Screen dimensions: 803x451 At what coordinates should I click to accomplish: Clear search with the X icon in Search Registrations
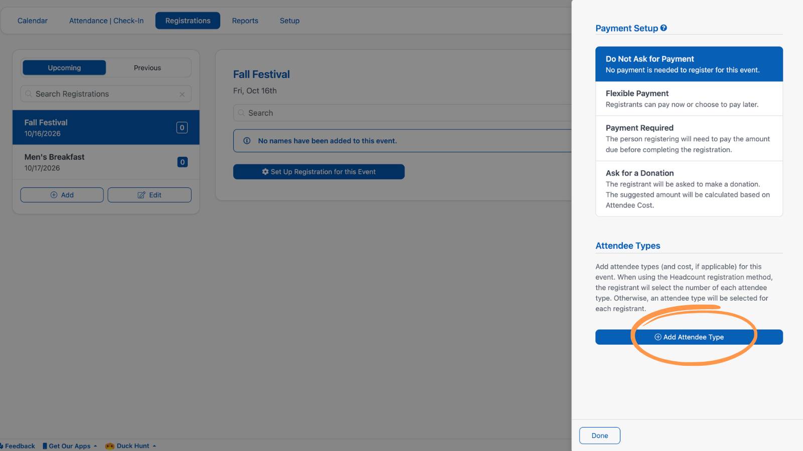tap(182, 94)
